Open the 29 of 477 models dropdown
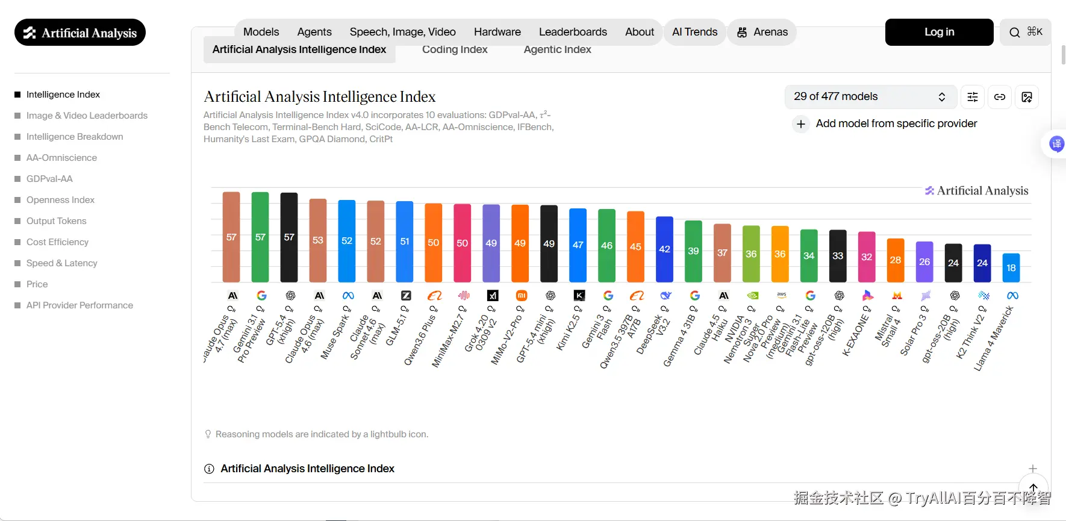 [870, 97]
